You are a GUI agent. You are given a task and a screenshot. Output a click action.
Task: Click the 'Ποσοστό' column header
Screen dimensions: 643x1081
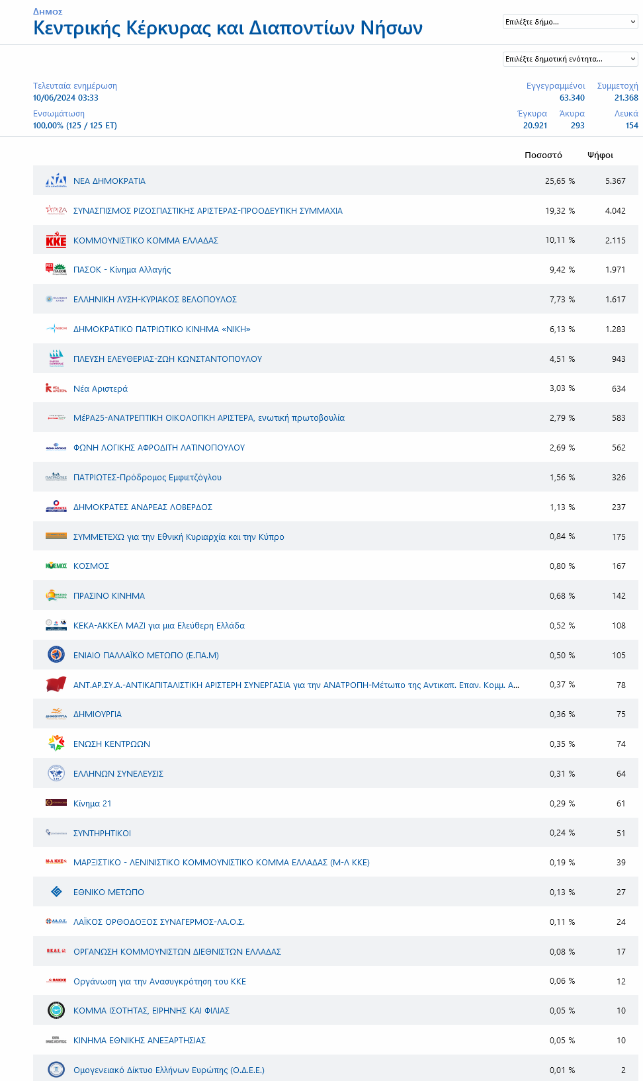click(543, 155)
